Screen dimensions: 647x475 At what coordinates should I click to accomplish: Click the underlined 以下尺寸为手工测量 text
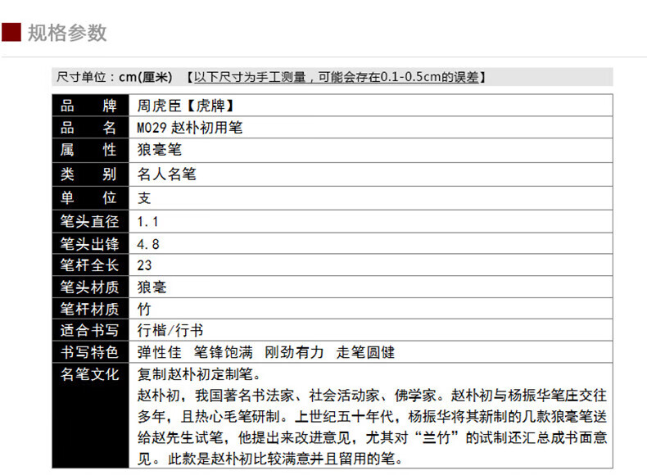coord(250,77)
